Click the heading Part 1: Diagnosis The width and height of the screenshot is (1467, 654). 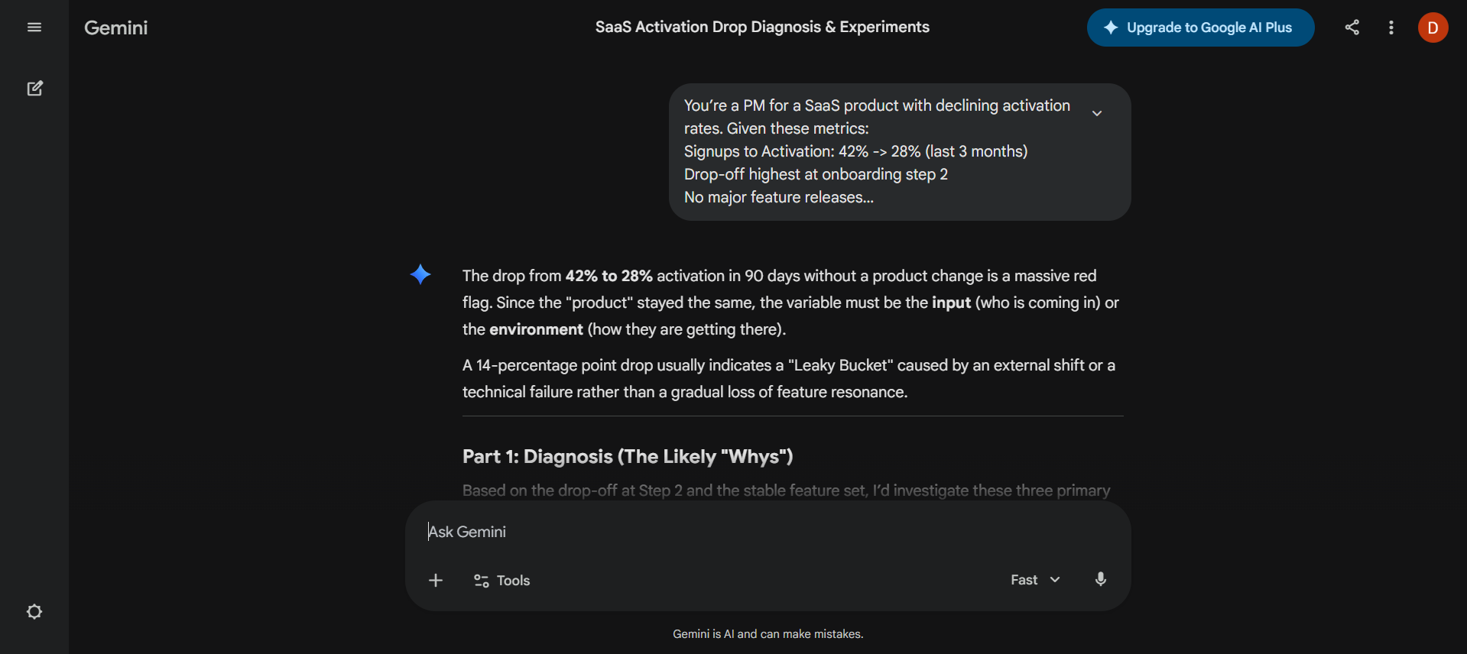tap(628, 456)
